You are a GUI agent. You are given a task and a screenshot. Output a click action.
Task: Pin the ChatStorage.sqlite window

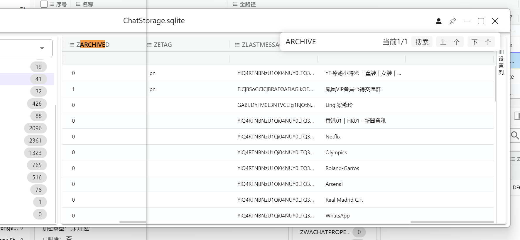tap(453, 21)
